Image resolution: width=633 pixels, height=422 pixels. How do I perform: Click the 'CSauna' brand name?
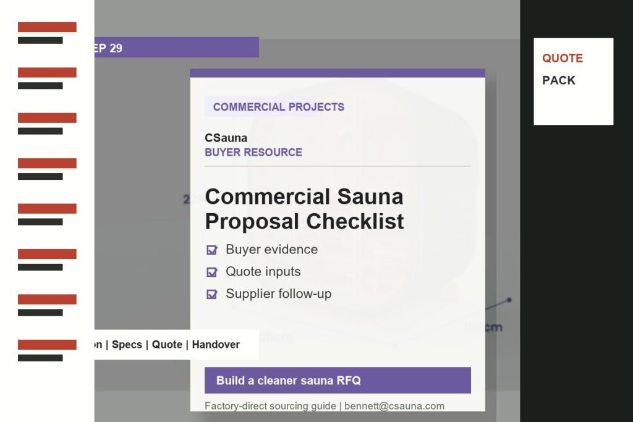pos(226,138)
